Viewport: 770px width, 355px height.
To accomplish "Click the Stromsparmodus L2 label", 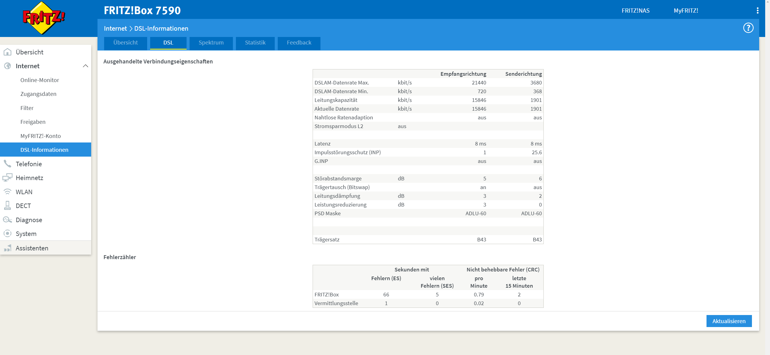I will coord(339,126).
